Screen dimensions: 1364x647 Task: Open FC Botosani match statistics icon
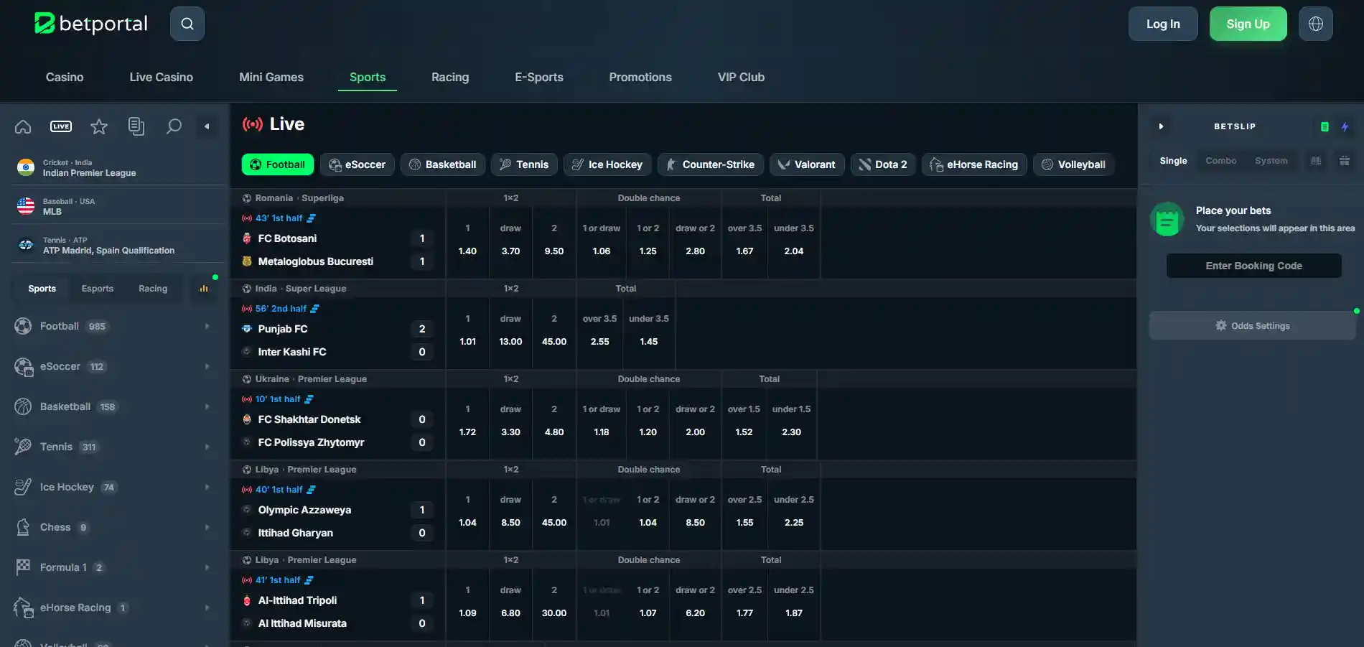[x=312, y=218]
